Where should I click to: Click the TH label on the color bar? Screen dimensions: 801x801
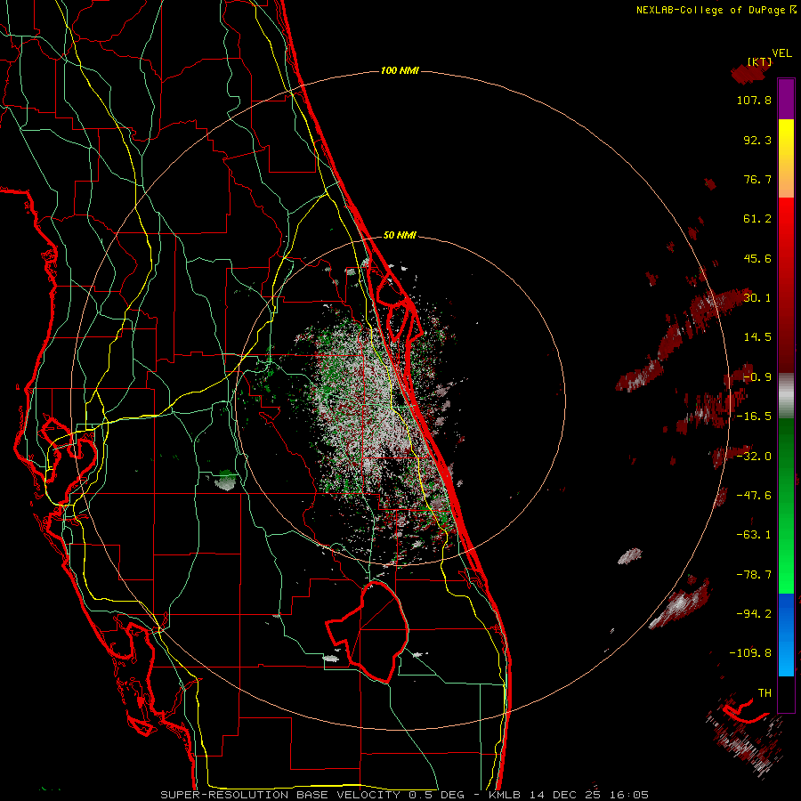(765, 692)
